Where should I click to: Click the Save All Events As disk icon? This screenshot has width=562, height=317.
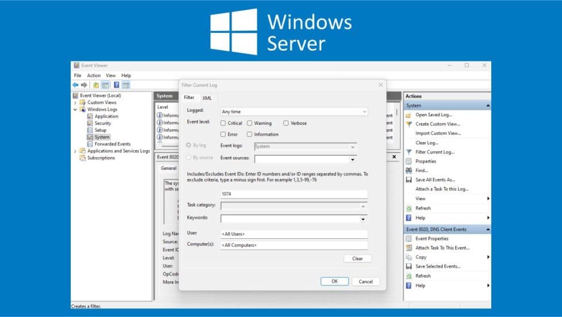(409, 180)
